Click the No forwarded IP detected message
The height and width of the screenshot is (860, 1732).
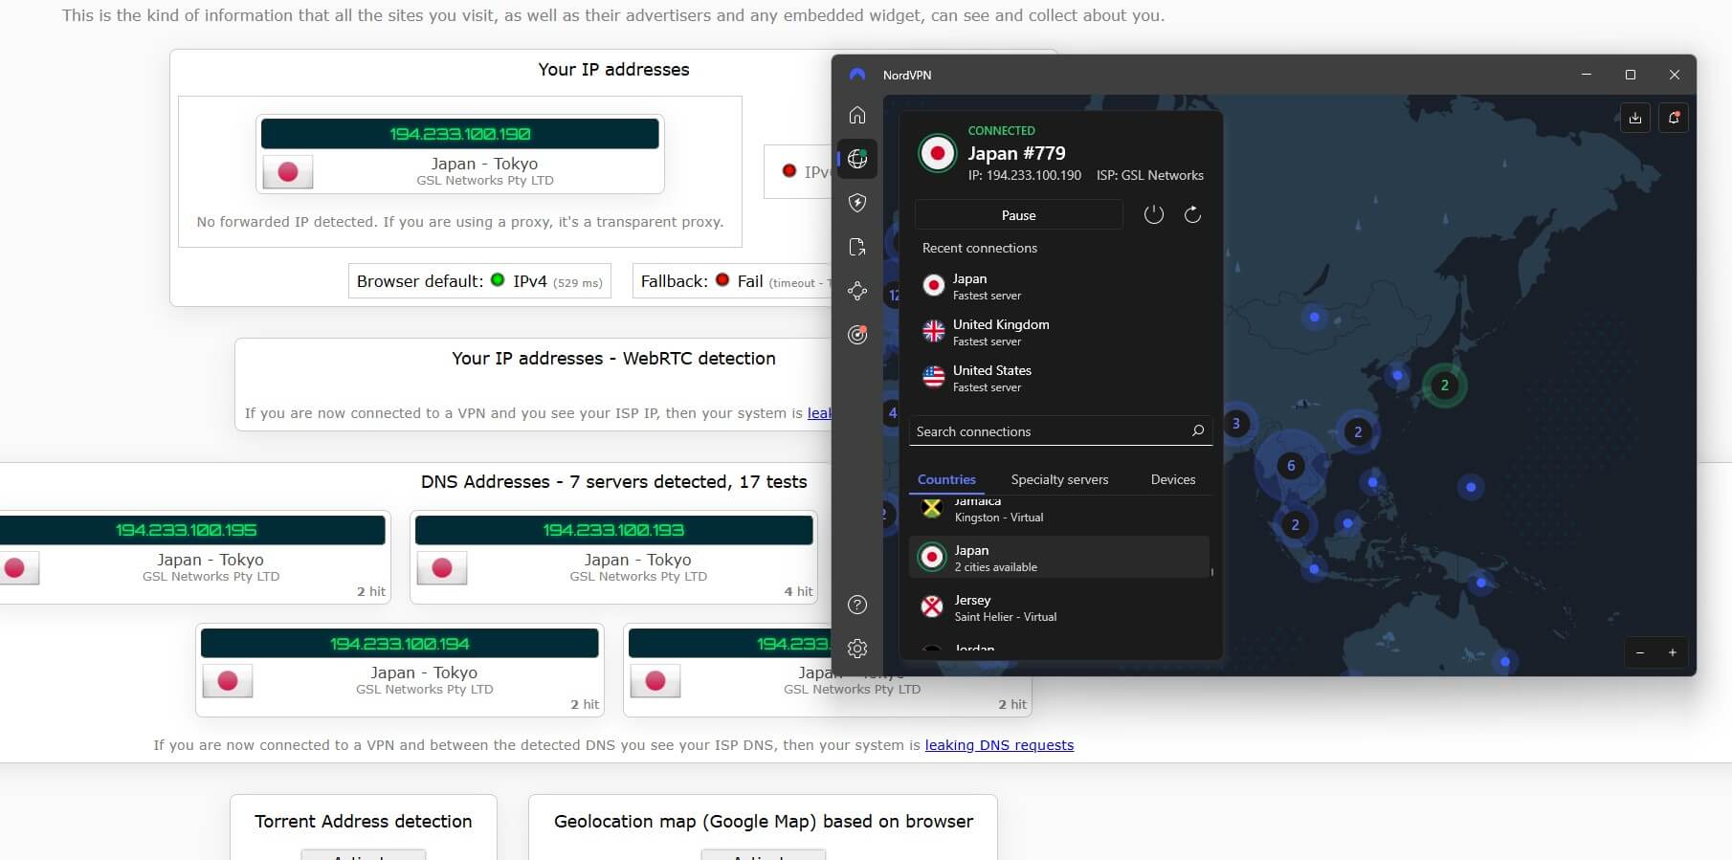point(460,222)
